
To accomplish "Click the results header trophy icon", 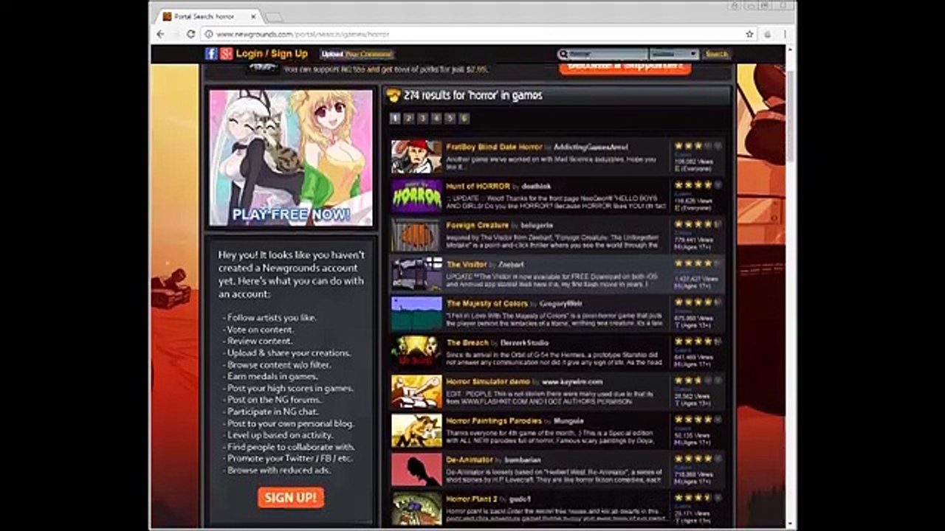I will click(394, 95).
